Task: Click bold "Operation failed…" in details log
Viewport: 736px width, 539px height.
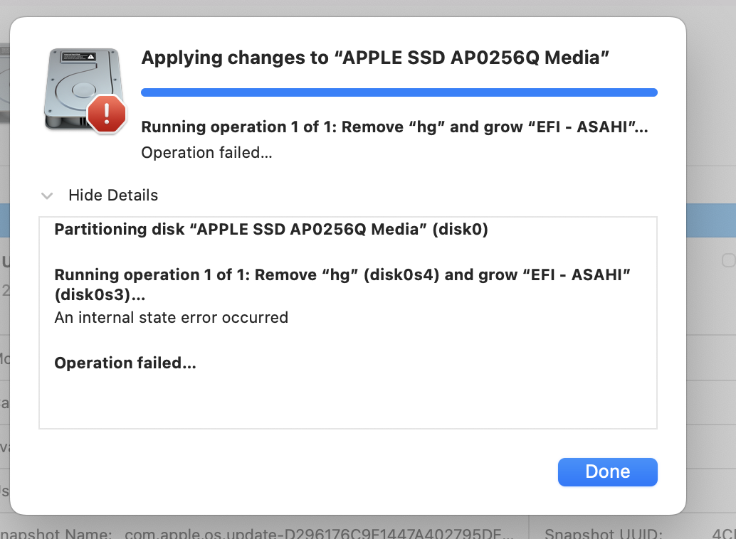Action: 125,363
